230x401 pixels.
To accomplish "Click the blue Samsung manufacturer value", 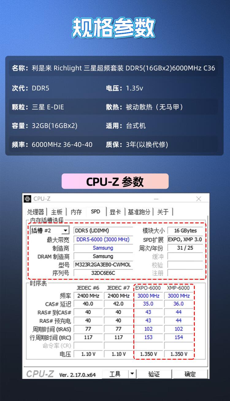I will click(103, 248).
